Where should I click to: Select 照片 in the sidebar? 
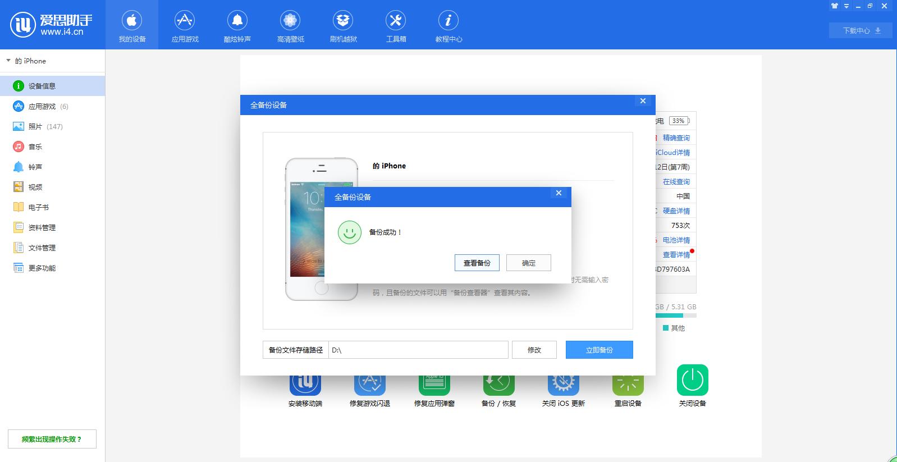tap(35, 126)
